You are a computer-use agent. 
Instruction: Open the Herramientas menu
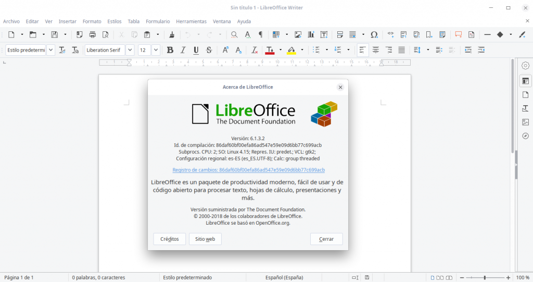coord(191,21)
